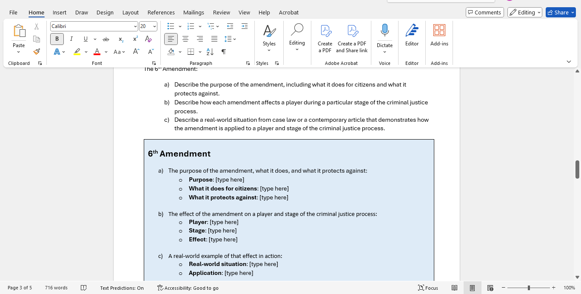Open the font size dropdown
The width and height of the screenshot is (581, 294).
[x=154, y=26]
